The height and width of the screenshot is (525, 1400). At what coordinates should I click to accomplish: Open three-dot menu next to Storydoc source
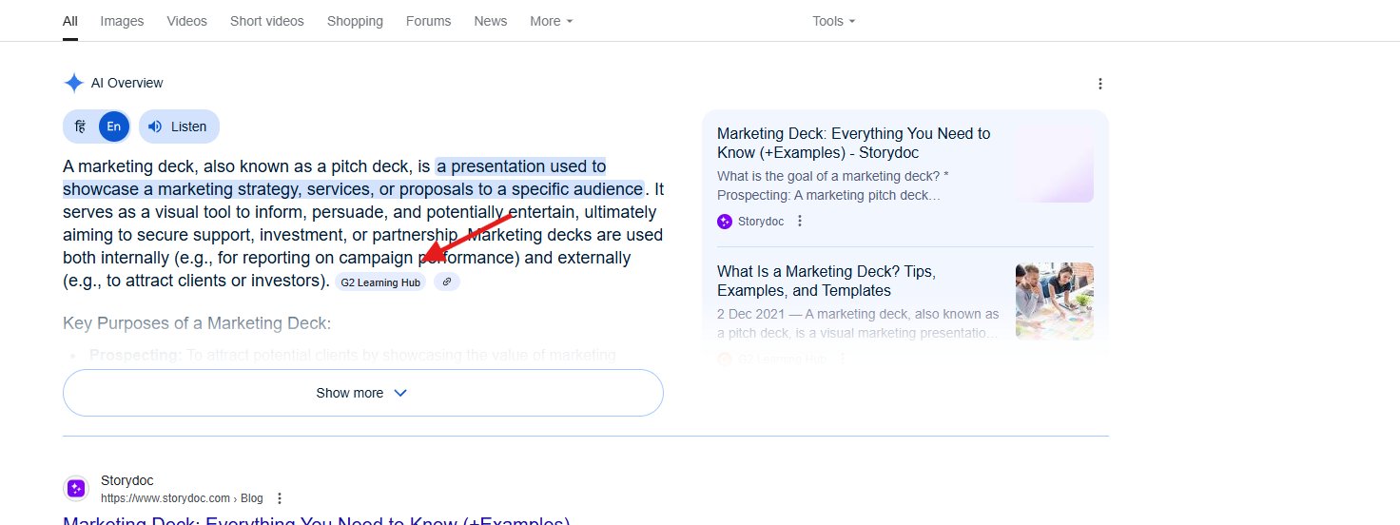(800, 222)
